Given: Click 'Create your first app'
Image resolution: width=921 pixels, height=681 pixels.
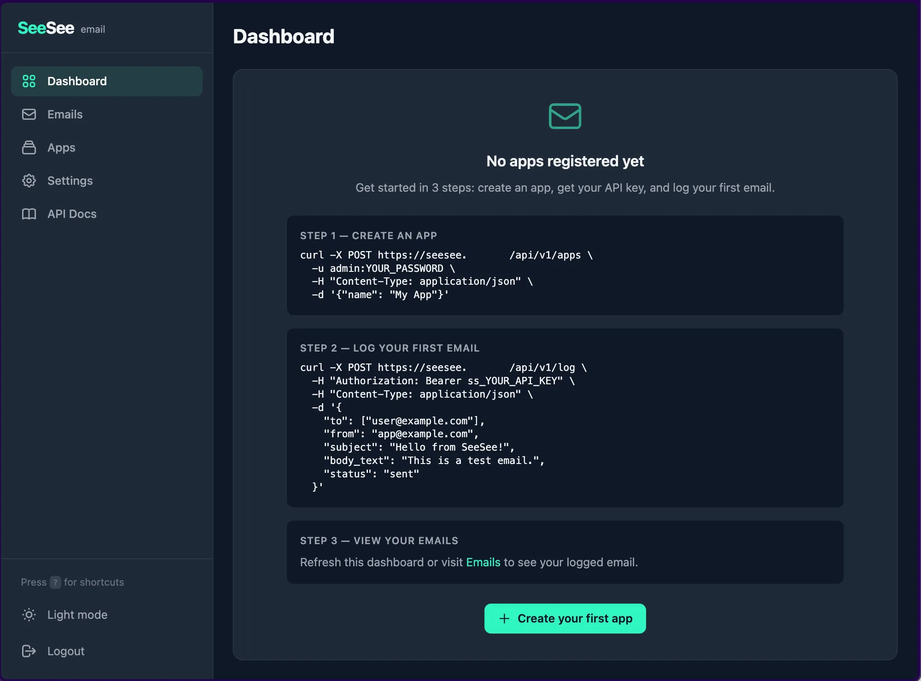Looking at the screenshot, I should coord(565,618).
